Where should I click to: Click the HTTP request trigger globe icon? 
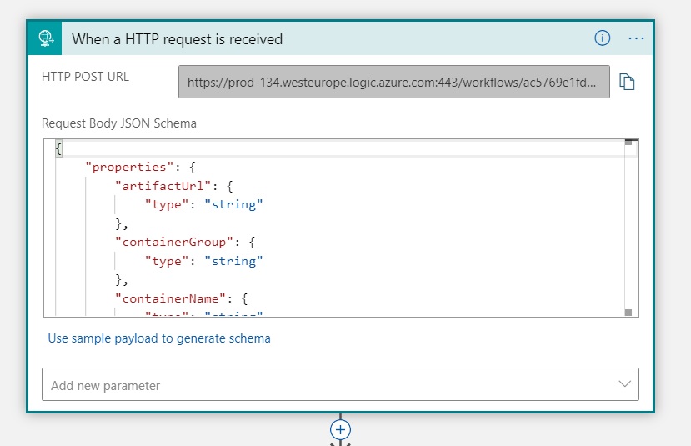coord(46,38)
